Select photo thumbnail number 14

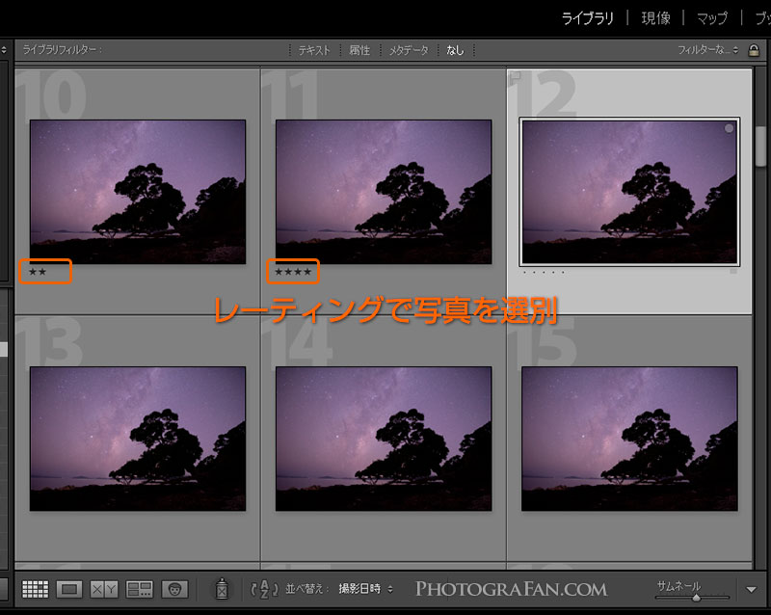coord(384,439)
